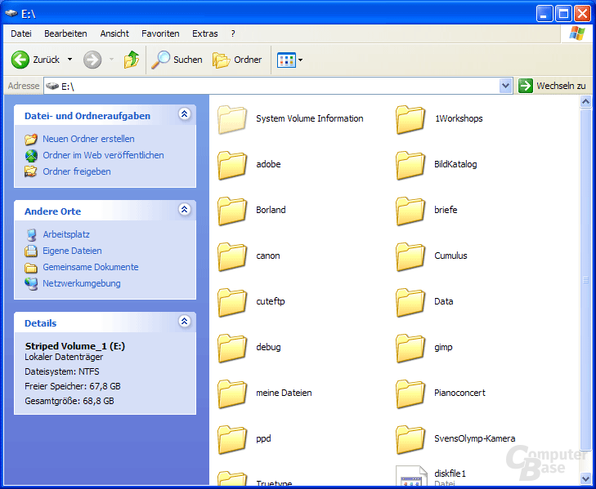Open the Favoriten menu
This screenshot has width=596, height=489.
pos(160,33)
